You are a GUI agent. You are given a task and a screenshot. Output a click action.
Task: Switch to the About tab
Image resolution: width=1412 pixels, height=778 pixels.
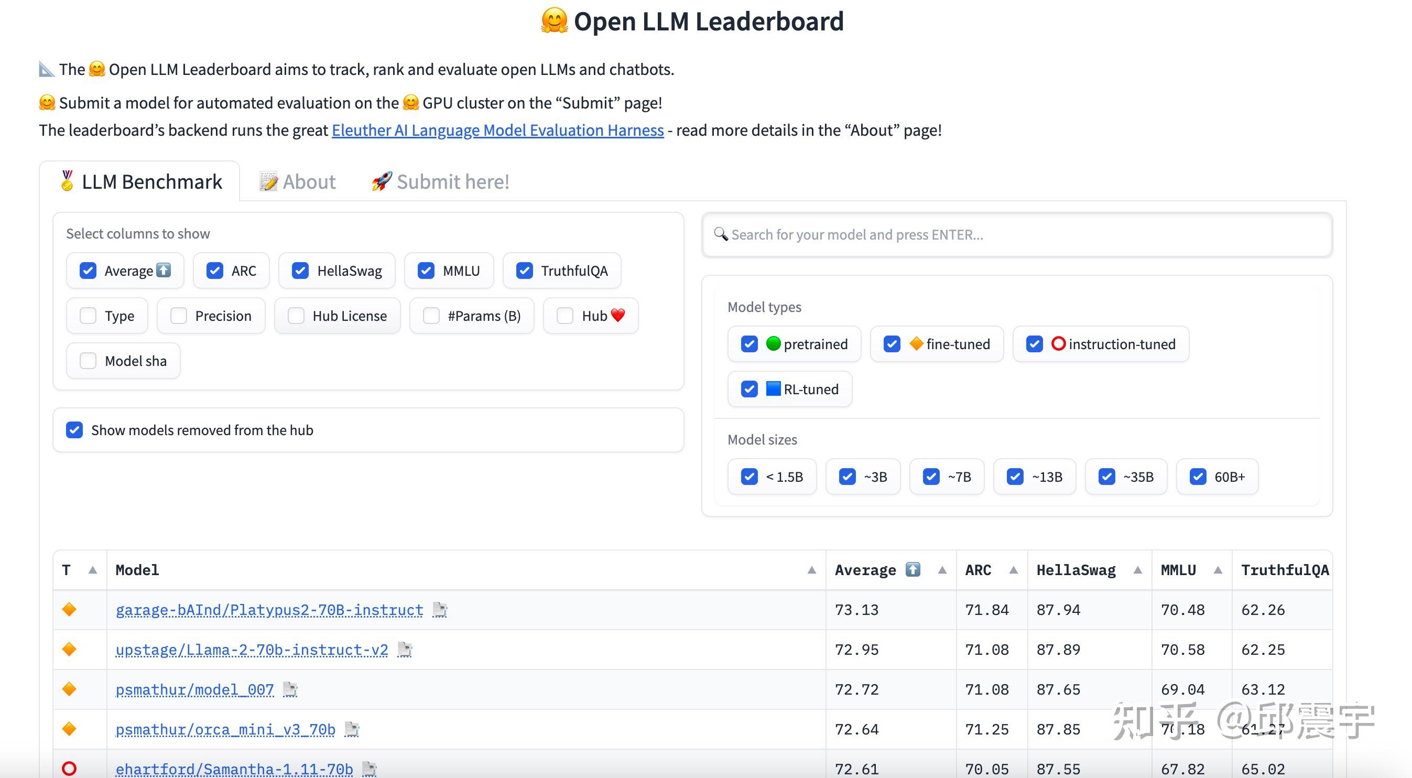point(298,181)
